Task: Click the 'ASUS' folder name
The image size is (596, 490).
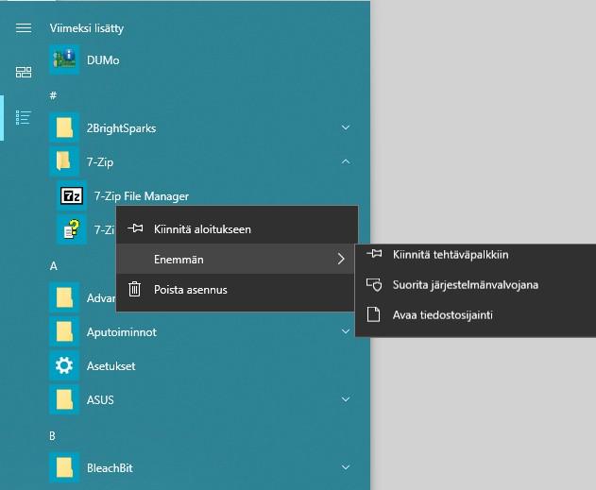Action: click(x=100, y=400)
